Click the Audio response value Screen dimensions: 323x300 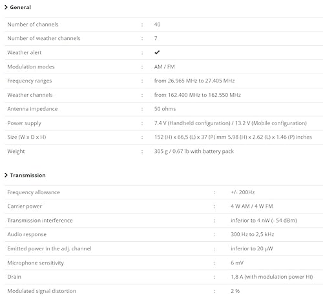(x=253, y=234)
